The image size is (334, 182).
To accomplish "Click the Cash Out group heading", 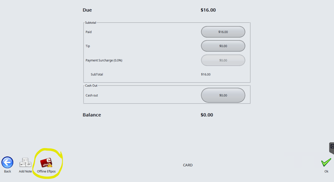I will tap(91, 86).
